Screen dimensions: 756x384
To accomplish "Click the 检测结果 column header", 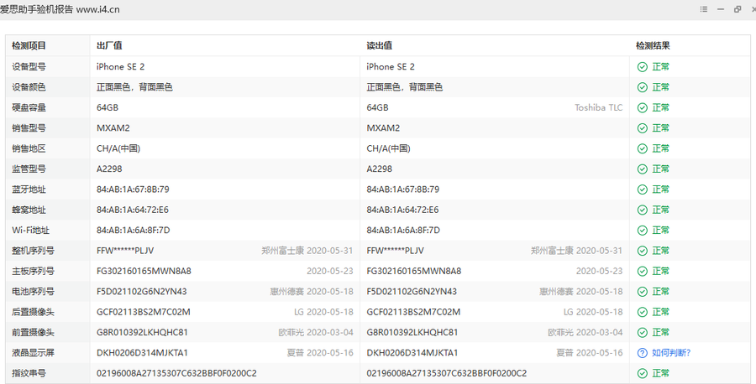I will point(653,46).
